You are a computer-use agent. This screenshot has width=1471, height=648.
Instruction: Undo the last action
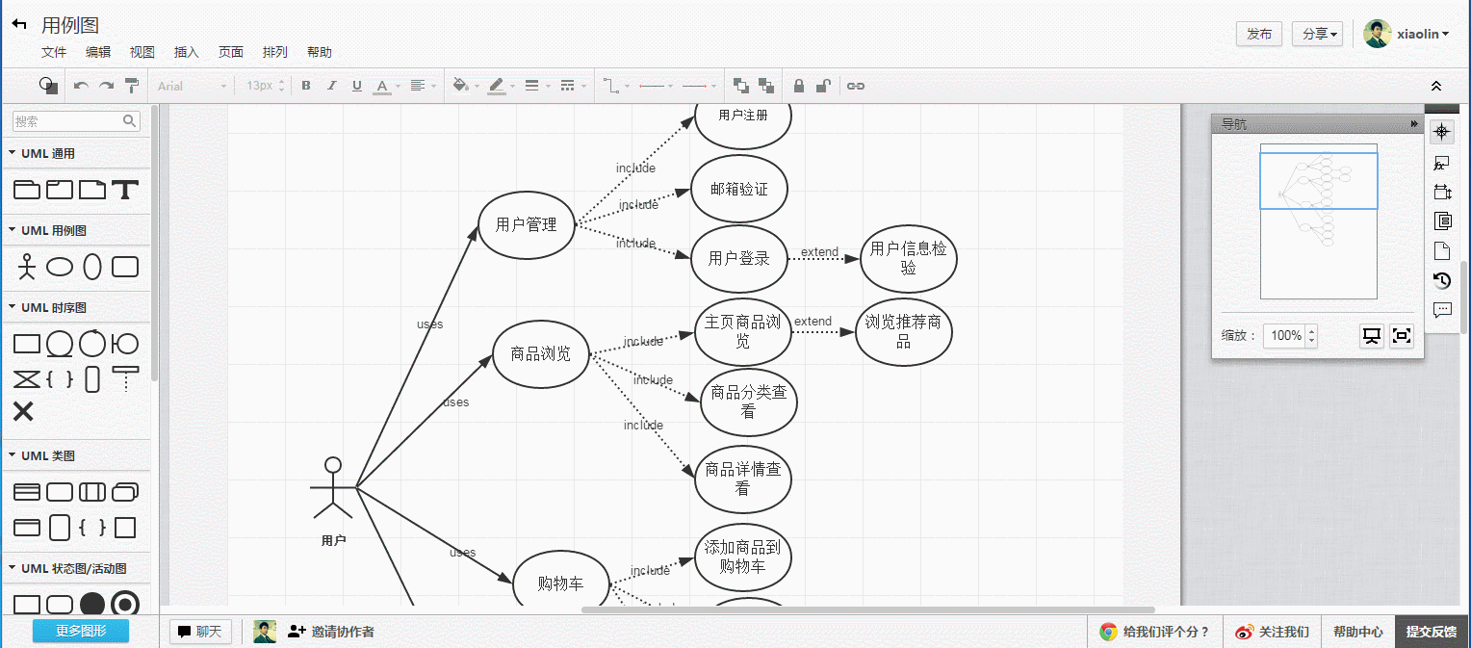[79, 86]
